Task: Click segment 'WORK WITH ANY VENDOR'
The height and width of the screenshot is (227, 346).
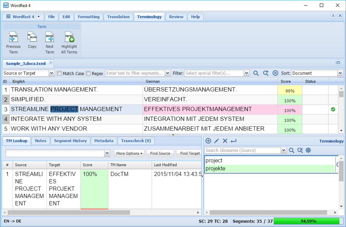Action: tap(76, 129)
